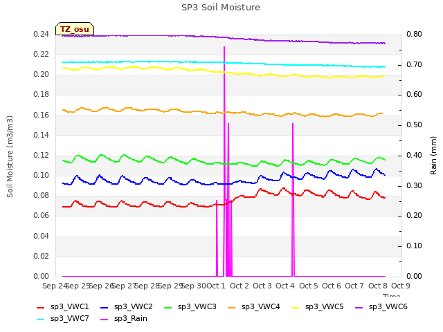Viewport: 443px width, 332px height.
Task: Click the 0.24 left axis value
Action: 42,34
